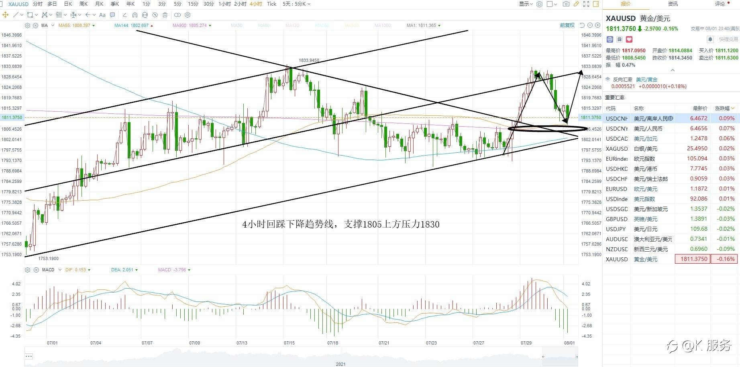Click the 前复权 adjustment link
Viewport: 740px width, 367px height.
[x=567, y=25]
